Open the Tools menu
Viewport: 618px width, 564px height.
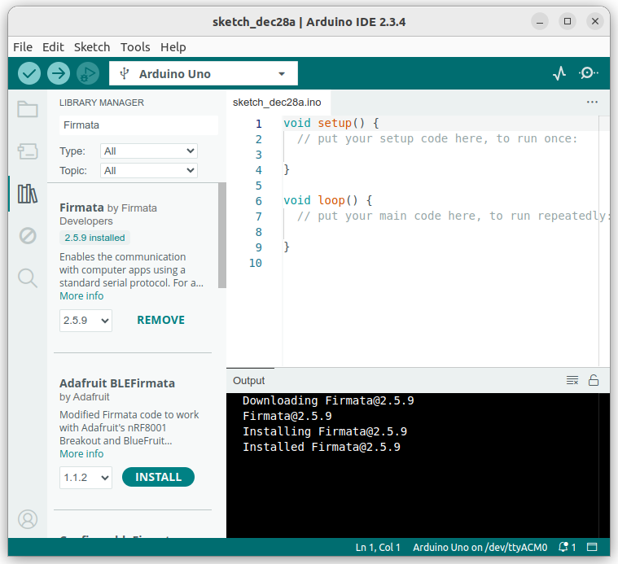pyautogui.click(x=135, y=47)
